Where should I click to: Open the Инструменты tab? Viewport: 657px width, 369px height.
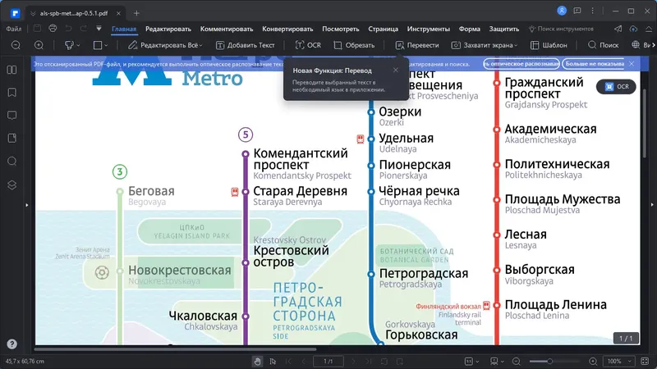pyautogui.click(x=428, y=29)
